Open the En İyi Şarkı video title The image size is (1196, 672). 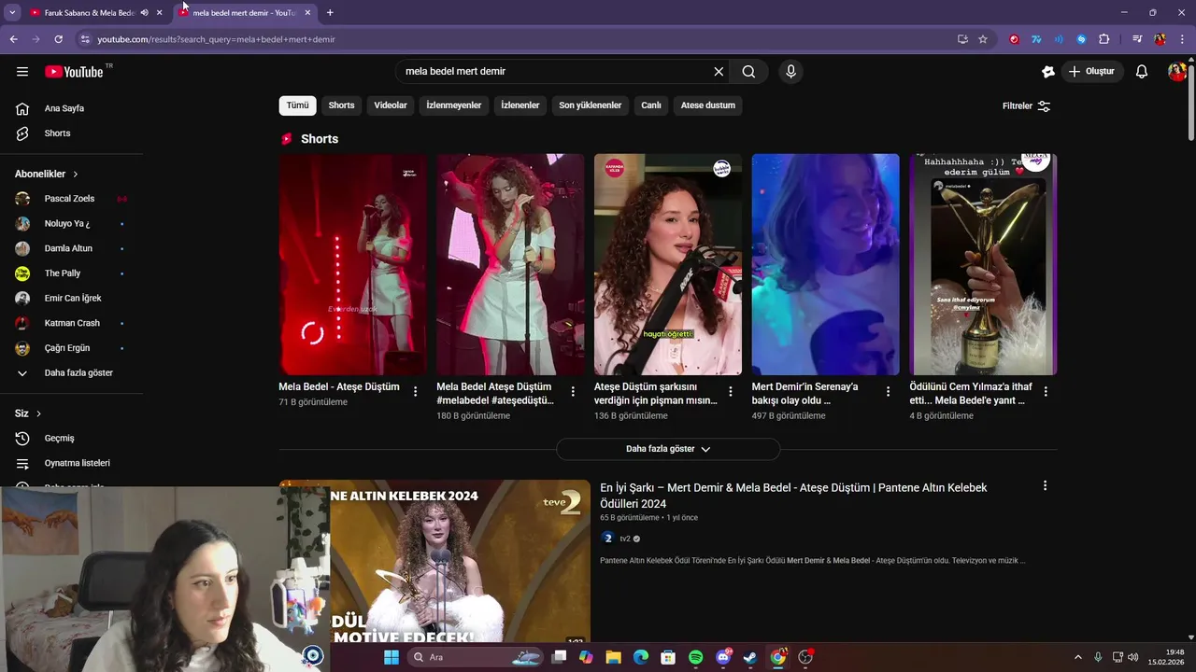pos(793,496)
